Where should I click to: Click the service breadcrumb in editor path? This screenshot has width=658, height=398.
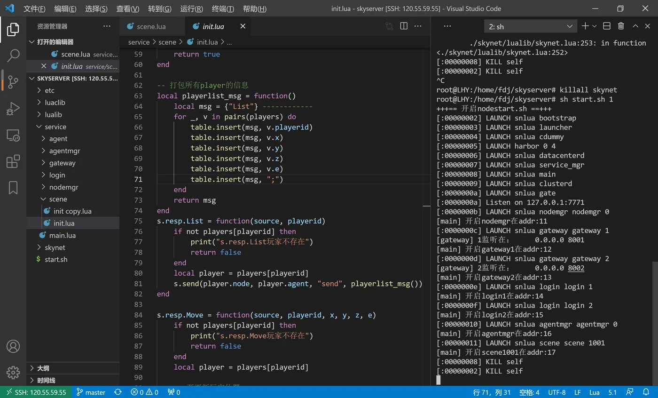tap(139, 42)
